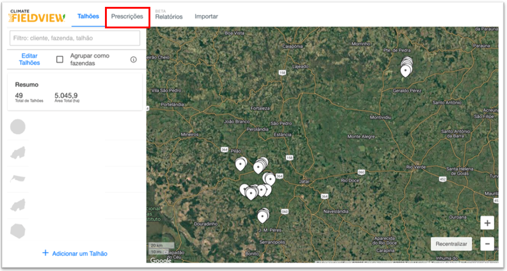
Task: Click the Climate FieldView logo
Action: [37, 16]
